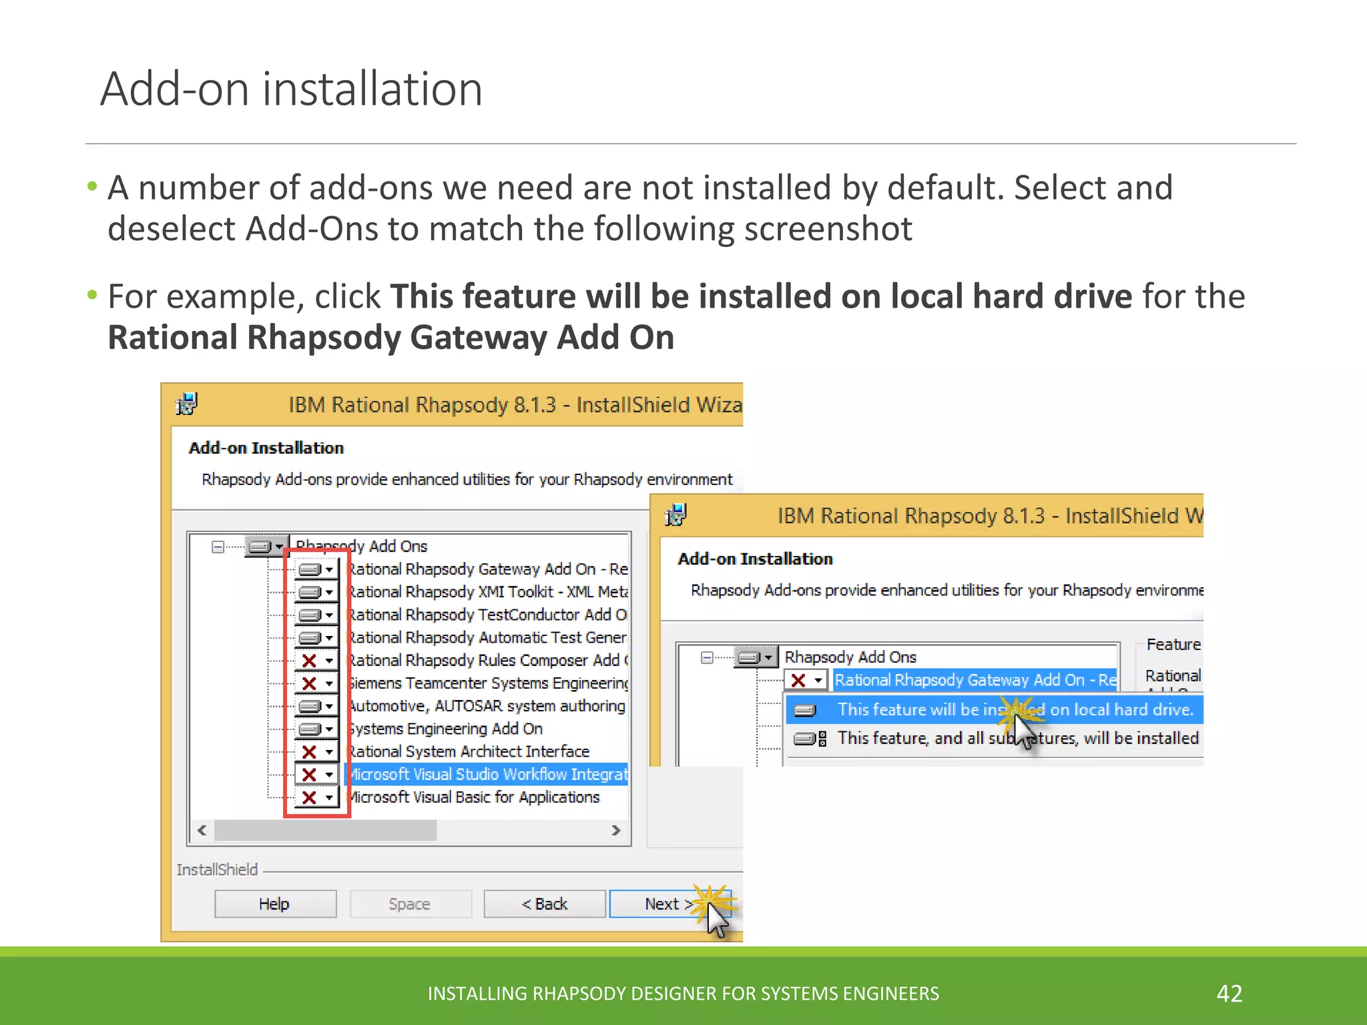The image size is (1367, 1025).
Task: Select Rhapsody Add Ons root in left tree
Action: tap(361, 547)
